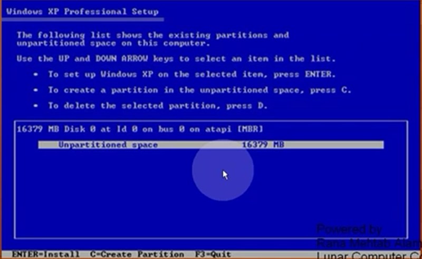This screenshot has height=259, width=422.
Task: Select the Unpartitioned space 16379 MB row
Action: [211, 145]
